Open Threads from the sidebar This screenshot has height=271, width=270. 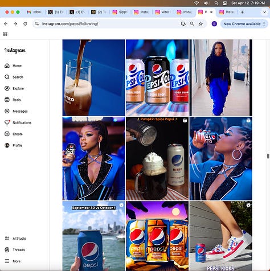tap(15, 250)
